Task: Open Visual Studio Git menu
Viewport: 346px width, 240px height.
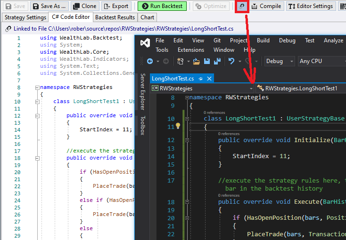Action: pos(217,40)
